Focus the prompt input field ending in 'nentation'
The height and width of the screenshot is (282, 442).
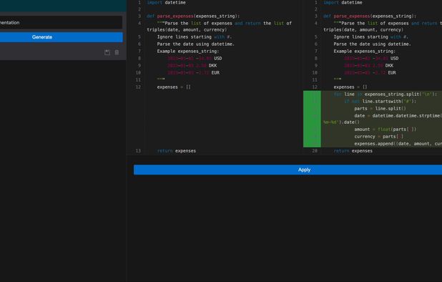62,23
